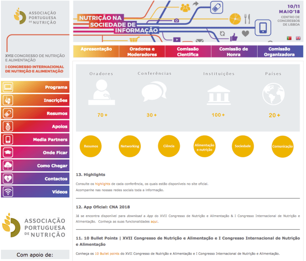Click the Países globe icon
This screenshot has width=306, height=261.
[x=274, y=93]
